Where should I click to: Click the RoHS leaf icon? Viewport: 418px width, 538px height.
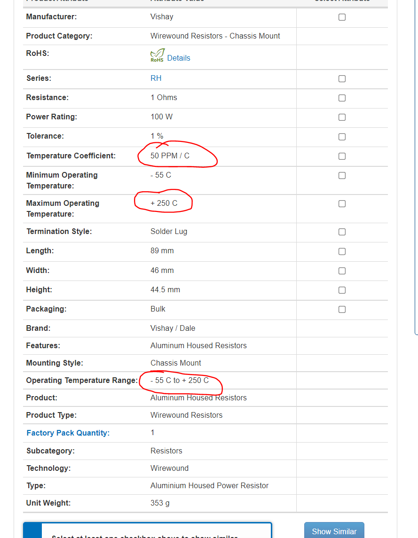(x=158, y=55)
